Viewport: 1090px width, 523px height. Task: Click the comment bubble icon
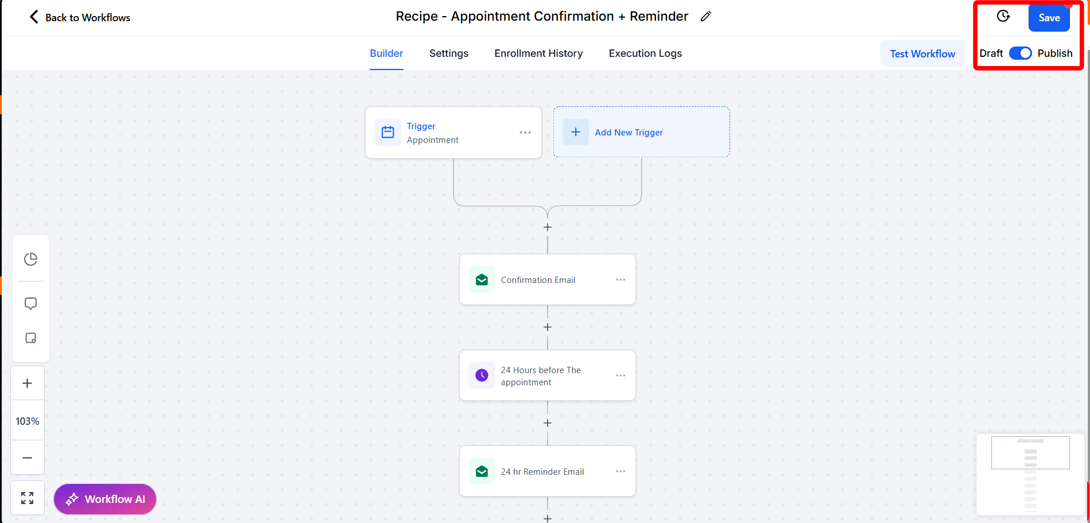[30, 303]
